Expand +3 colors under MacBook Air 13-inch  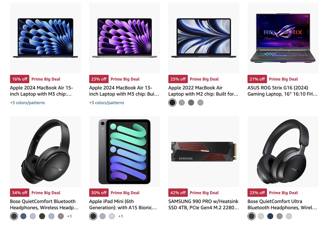[x=107, y=103]
